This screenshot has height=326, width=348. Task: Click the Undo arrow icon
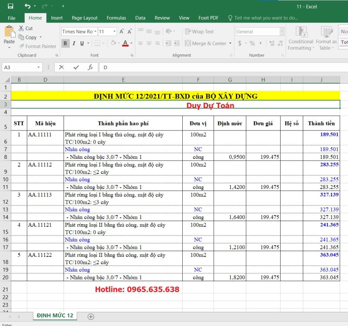[x=28, y=6]
